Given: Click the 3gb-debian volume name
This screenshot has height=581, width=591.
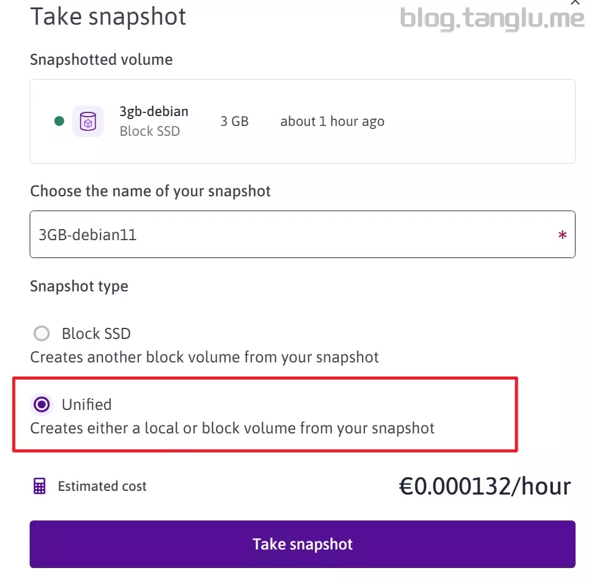Looking at the screenshot, I should (154, 112).
